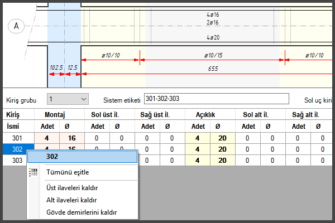The height and width of the screenshot is (223, 335).
Task: Select Gövde demirlerini kaldır menu entry
Action: click(x=81, y=212)
